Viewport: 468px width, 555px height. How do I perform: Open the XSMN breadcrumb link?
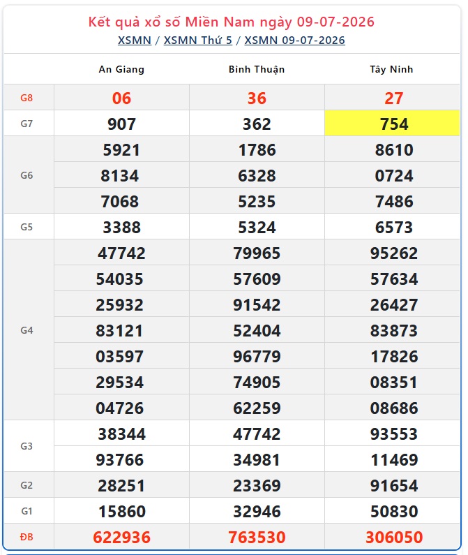135,40
